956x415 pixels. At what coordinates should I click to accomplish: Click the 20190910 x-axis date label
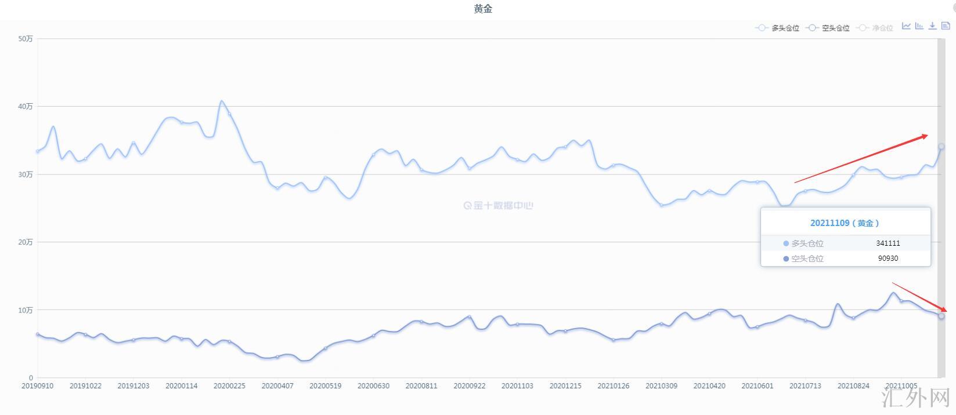37,386
